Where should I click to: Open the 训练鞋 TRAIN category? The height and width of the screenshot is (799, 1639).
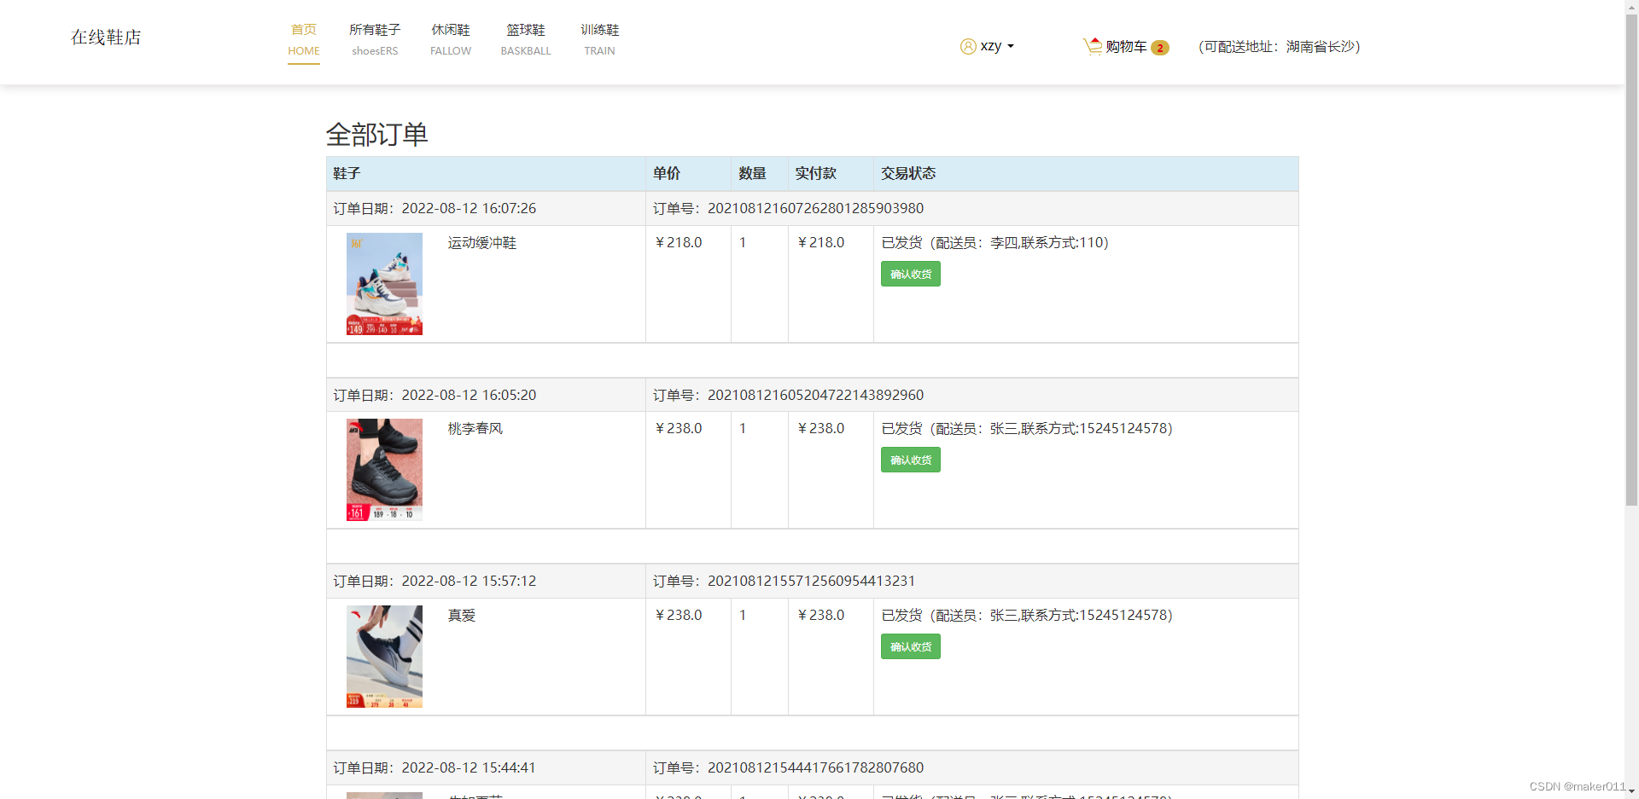click(x=599, y=40)
